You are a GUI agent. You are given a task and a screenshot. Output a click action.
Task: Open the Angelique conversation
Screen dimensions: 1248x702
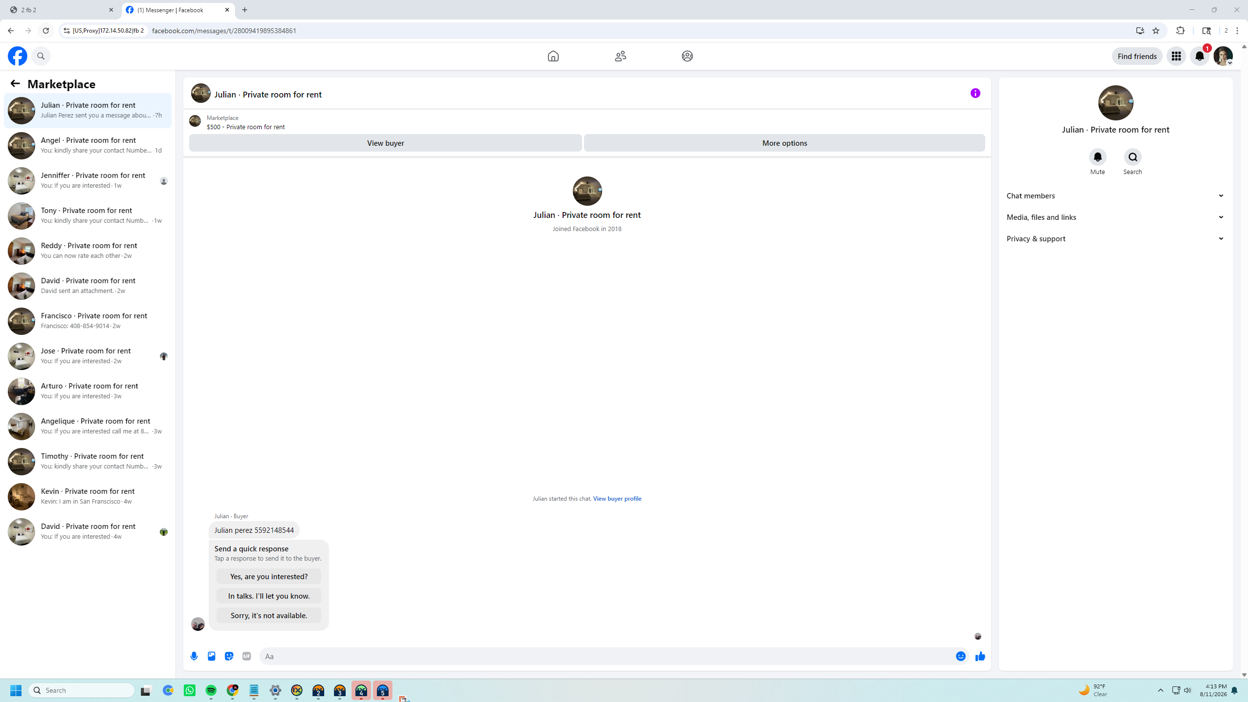tap(88, 426)
